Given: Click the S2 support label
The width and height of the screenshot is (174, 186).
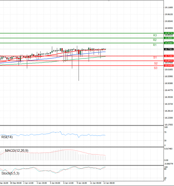Looking at the screenshot, I should click(x=156, y=63).
